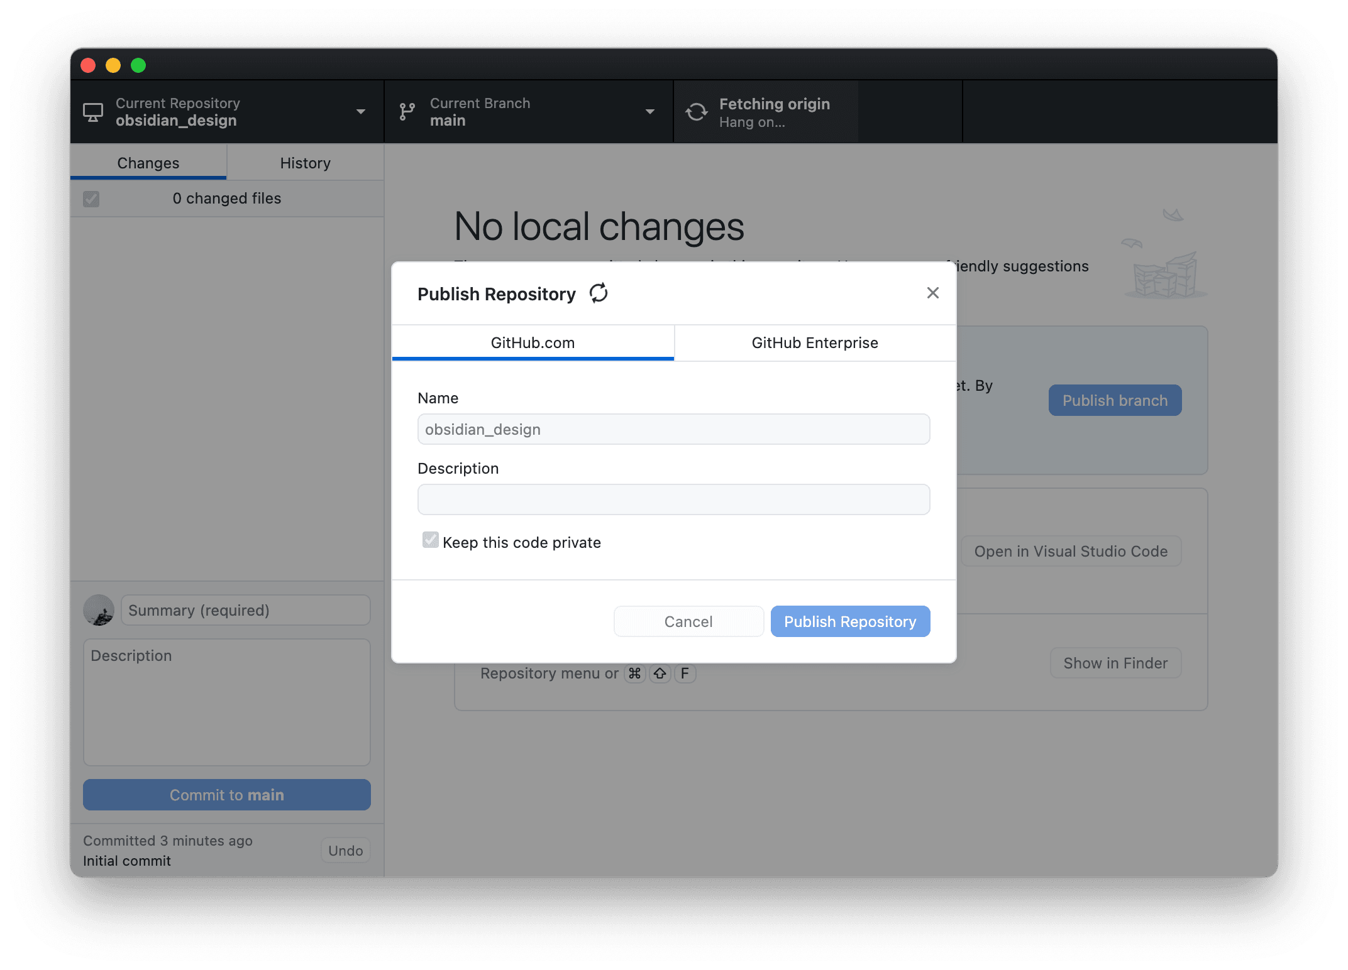Click the spinning refresh icon in dialog title
The width and height of the screenshot is (1348, 970).
pyautogui.click(x=599, y=293)
